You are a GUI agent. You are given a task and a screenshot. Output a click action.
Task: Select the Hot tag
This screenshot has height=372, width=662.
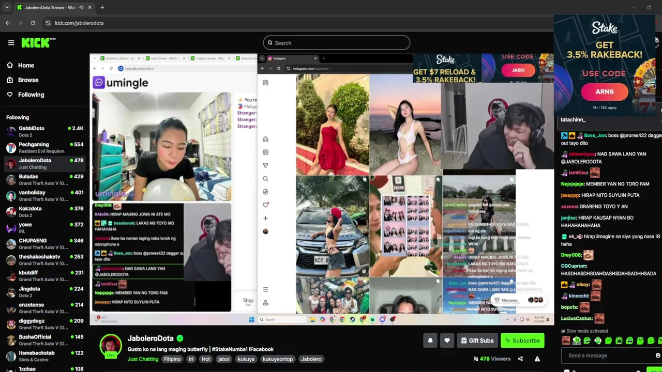pyautogui.click(x=206, y=359)
